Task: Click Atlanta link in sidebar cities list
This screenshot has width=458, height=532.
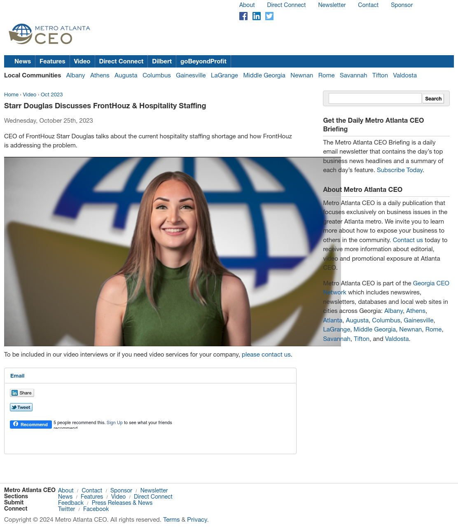Action: 333,320
